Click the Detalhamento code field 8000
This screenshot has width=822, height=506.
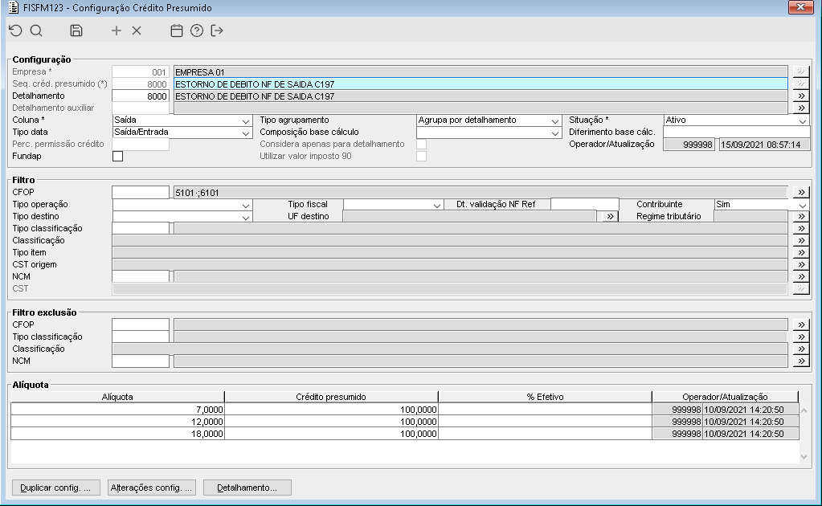[x=141, y=96]
